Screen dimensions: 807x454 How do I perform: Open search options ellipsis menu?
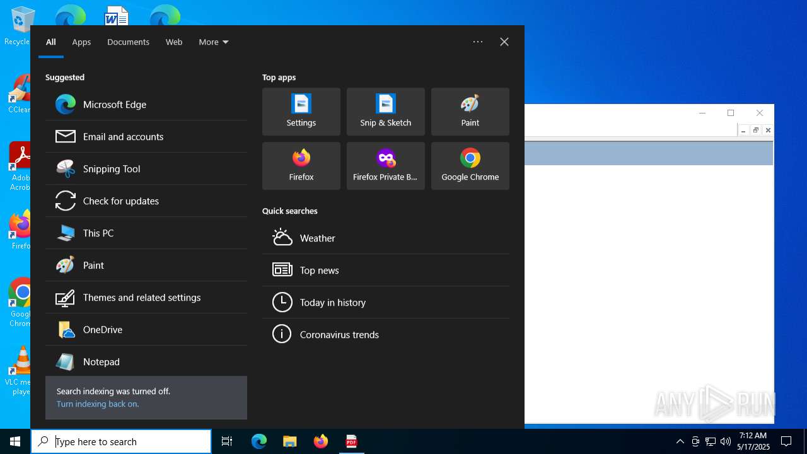478,42
